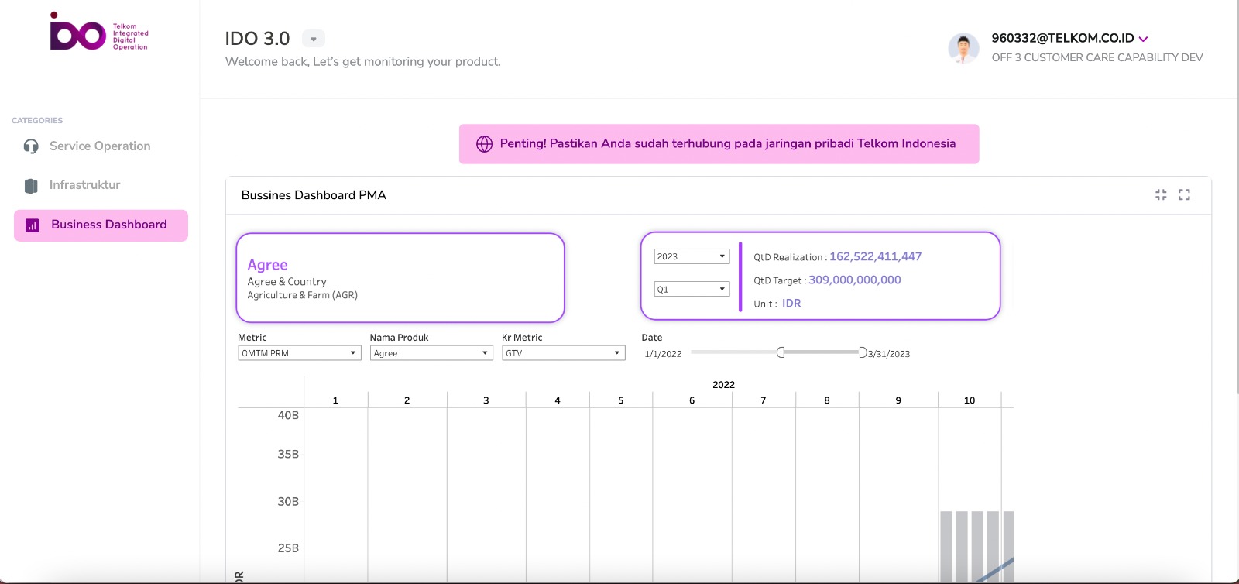Image resolution: width=1239 pixels, height=584 pixels.
Task: Expand the dashboard to fullscreen
Action: pyautogui.click(x=1184, y=195)
